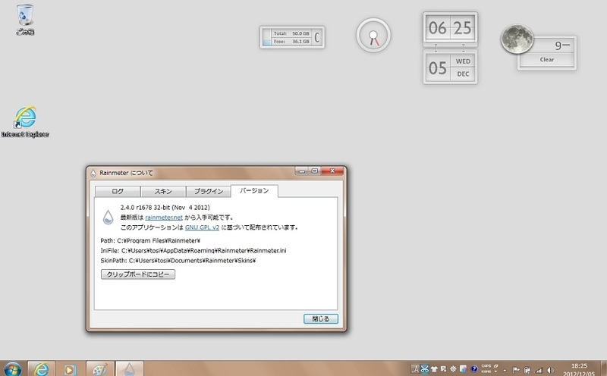This screenshot has width=607, height=376.
Task: Open the Recycle Bin desktop icon
Action: tap(25, 20)
